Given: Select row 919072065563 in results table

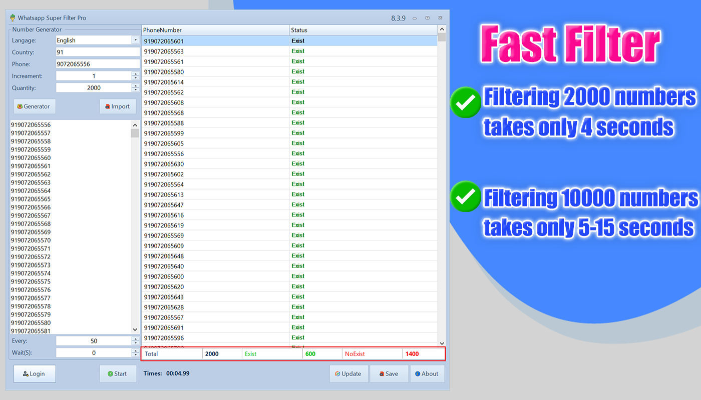Looking at the screenshot, I should pyautogui.click(x=289, y=51).
